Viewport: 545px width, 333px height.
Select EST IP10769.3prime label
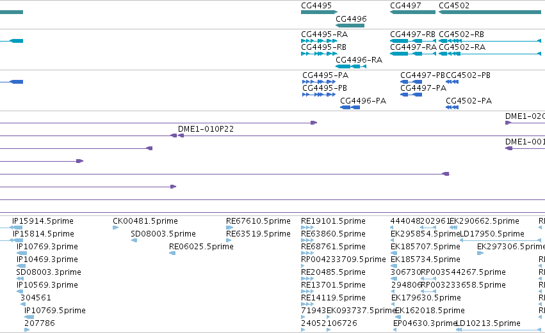(x=47, y=247)
